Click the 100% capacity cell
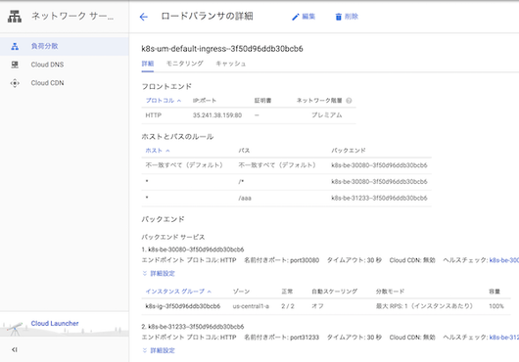519x362 pixels. (x=496, y=306)
